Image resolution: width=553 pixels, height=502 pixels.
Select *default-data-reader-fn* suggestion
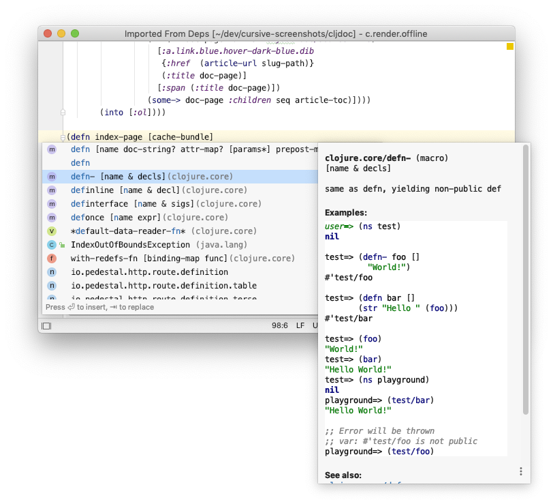click(180, 231)
